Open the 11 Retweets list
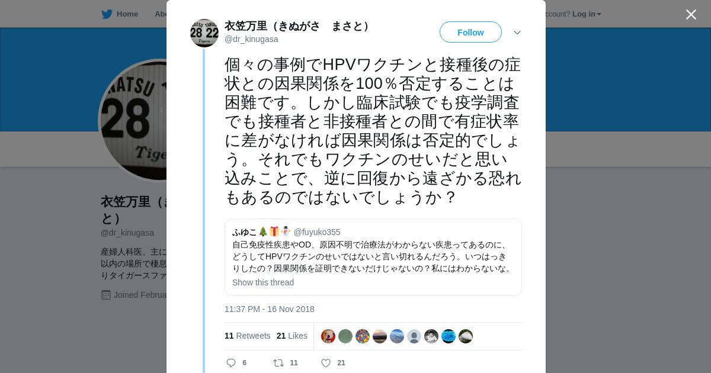 (x=248, y=336)
